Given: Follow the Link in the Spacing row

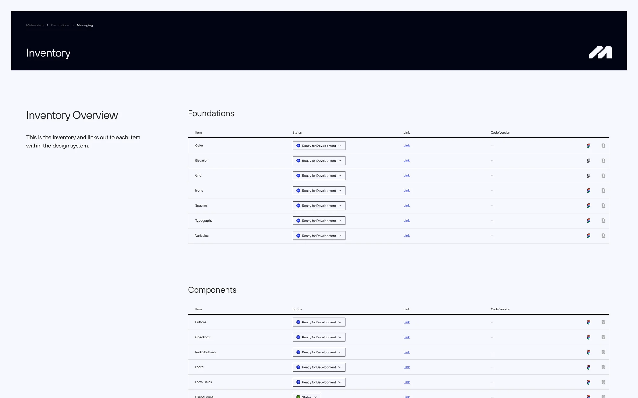Looking at the screenshot, I should point(406,205).
